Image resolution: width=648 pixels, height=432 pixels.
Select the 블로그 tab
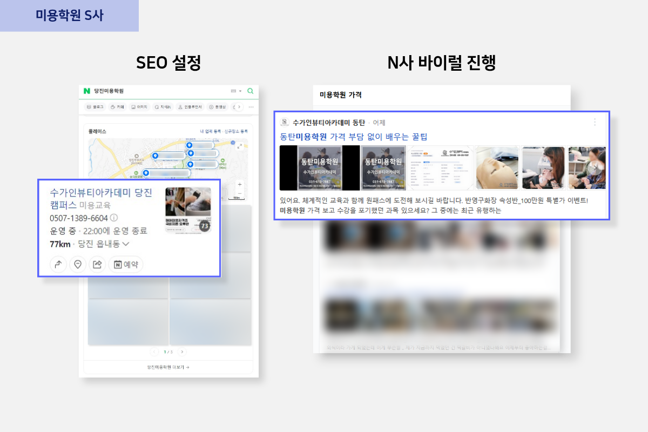95,107
